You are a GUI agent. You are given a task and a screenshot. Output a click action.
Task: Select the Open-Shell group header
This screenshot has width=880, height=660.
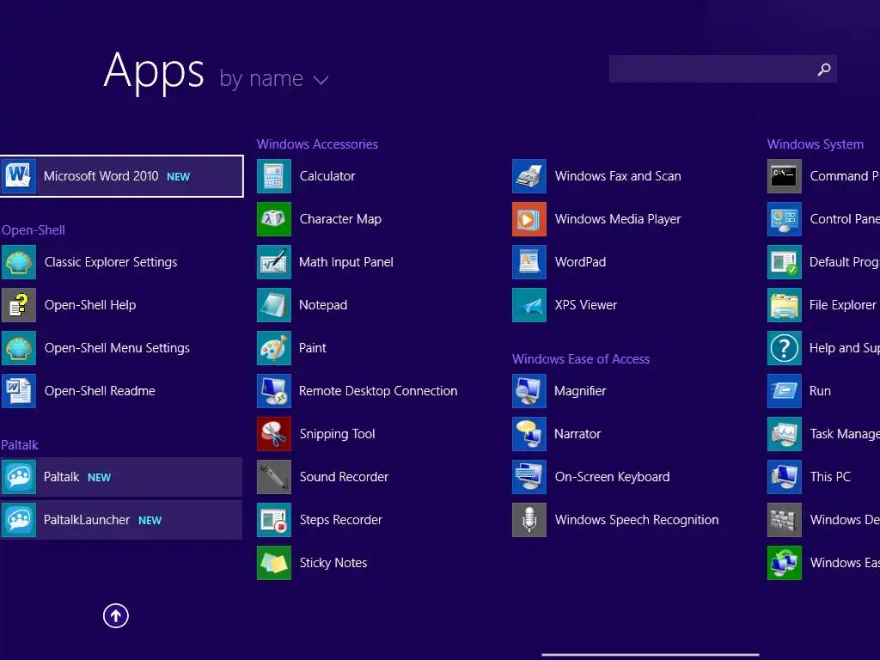pos(34,230)
